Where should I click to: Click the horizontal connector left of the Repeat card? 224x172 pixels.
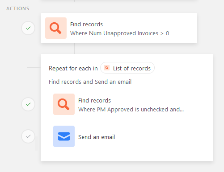point(34,67)
